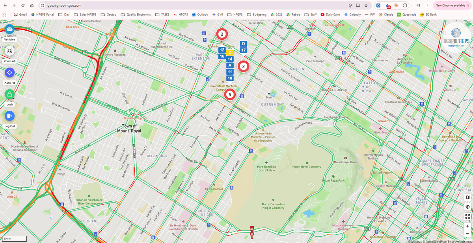The height and width of the screenshot is (243, 473).
Task: Bookmark this page with the star icon
Action: pos(366,6)
